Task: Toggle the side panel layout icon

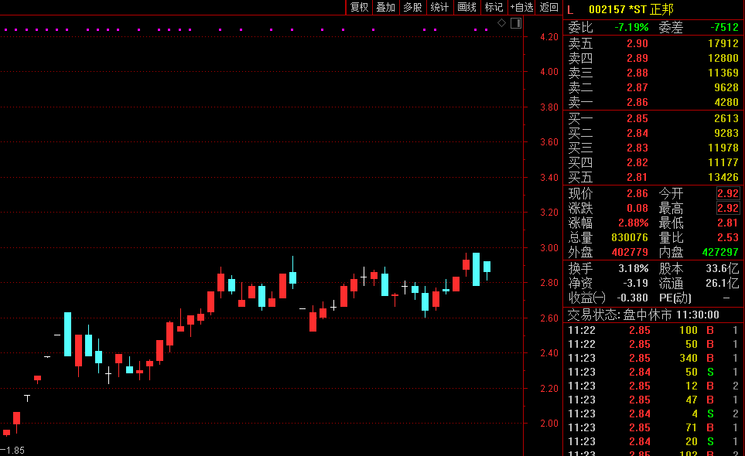Action: 515,23
